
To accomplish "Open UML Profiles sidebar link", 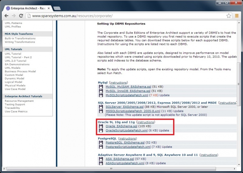I will [13, 27].
